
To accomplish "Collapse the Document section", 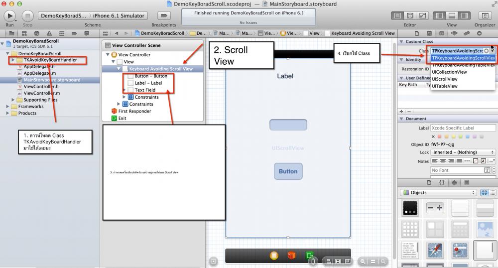I will (401, 119).
